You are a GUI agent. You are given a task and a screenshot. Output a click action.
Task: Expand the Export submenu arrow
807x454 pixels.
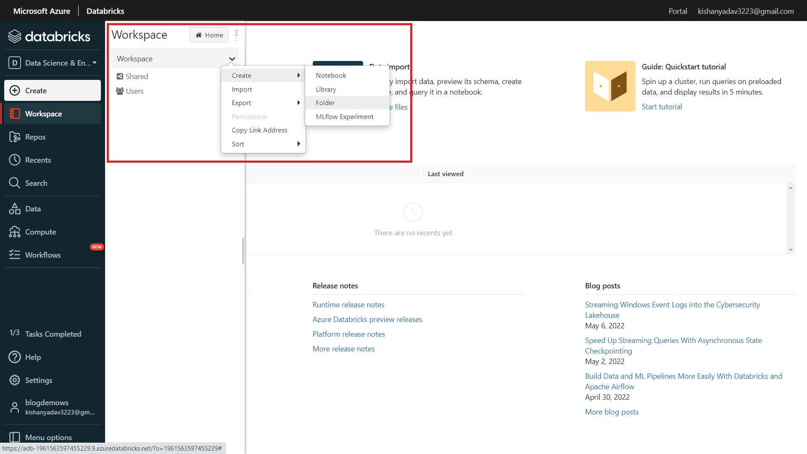298,103
